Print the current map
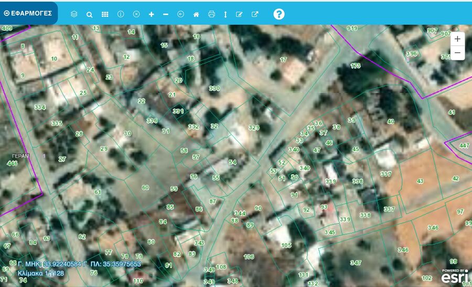 [x=211, y=14]
